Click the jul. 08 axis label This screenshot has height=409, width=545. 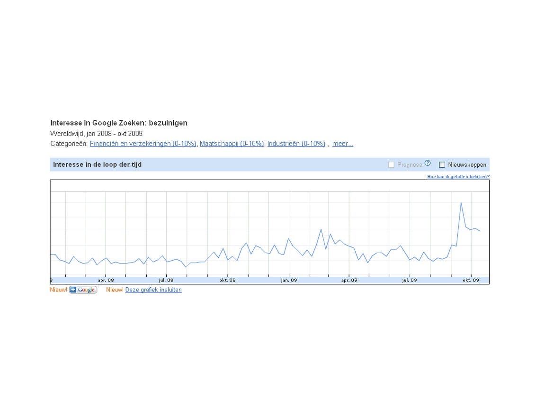click(166, 280)
